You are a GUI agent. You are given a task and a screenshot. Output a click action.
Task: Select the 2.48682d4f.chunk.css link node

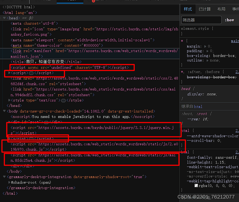point(94,81)
